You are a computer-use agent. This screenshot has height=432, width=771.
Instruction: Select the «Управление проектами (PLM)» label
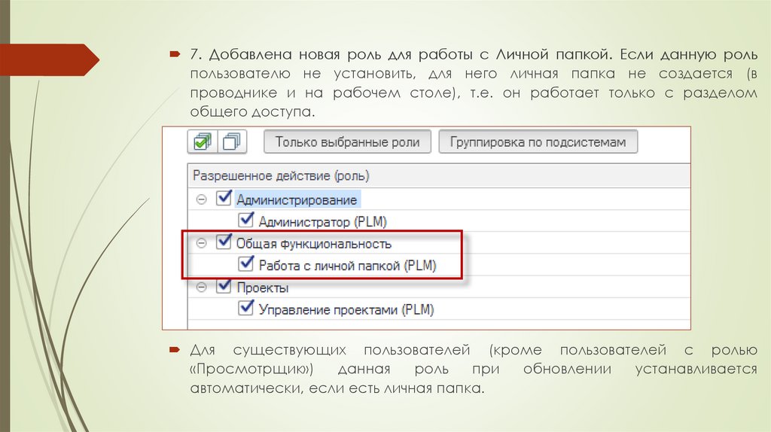pos(346,310)
